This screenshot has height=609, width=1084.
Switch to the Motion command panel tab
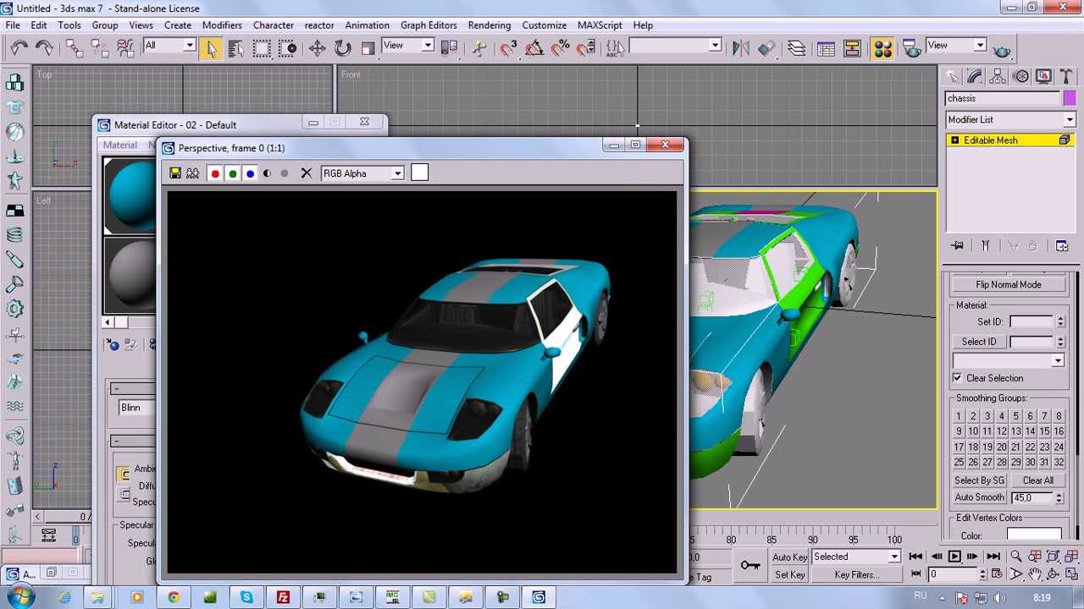pos(1020,76)
